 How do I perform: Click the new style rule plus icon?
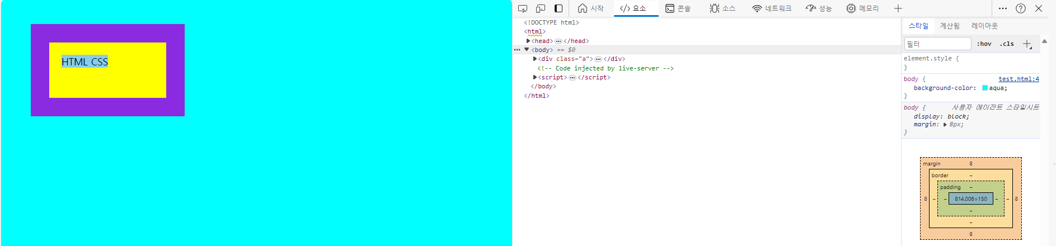click(1027, 44)
